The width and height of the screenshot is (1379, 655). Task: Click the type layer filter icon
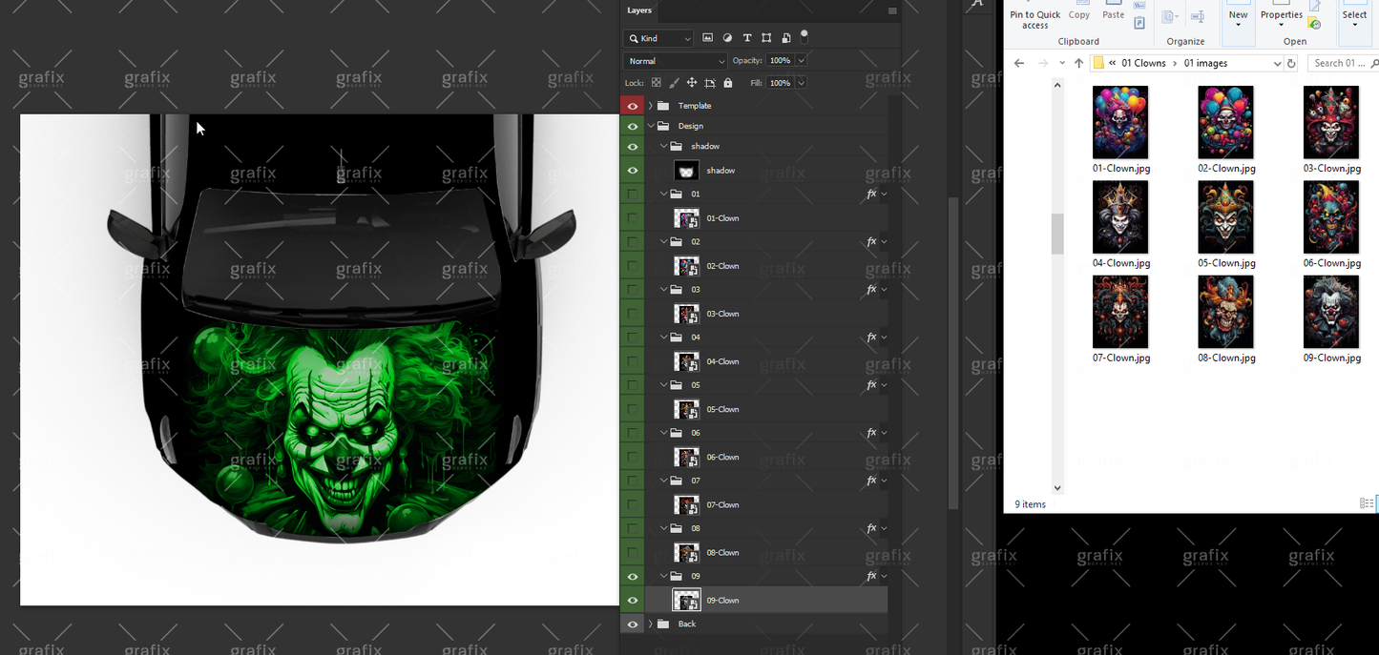[747, 38]
